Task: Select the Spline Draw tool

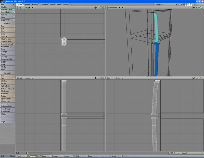Action: coord(8,86)
